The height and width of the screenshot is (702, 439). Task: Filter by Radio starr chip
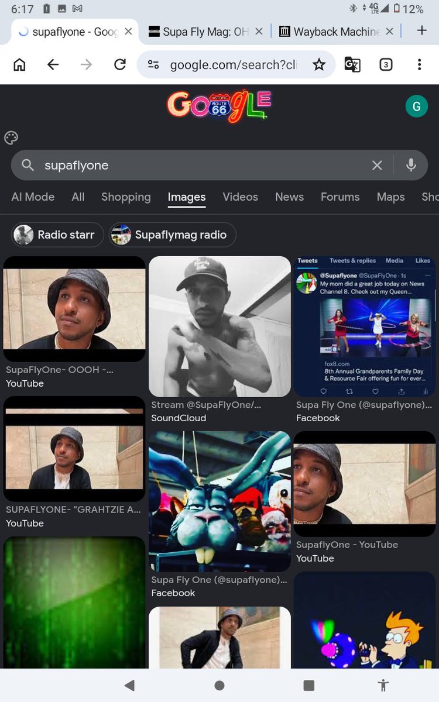coord(57,235)
